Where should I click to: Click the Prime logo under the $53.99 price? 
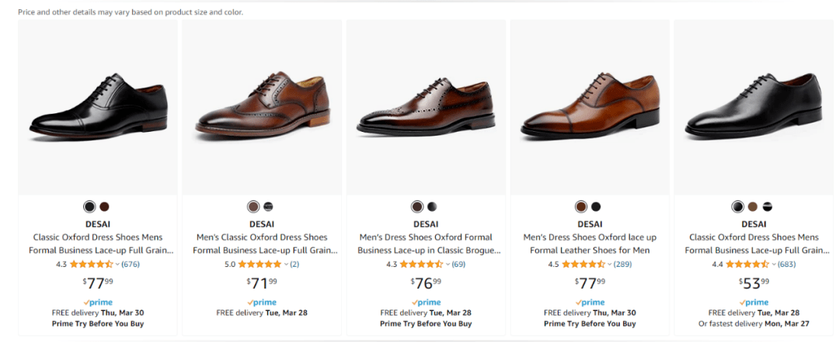[x=754, y=302]
